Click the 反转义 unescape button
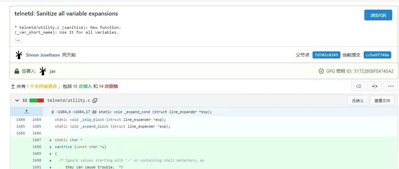Screen dimensions: 399x169 [x=358, y=101]
